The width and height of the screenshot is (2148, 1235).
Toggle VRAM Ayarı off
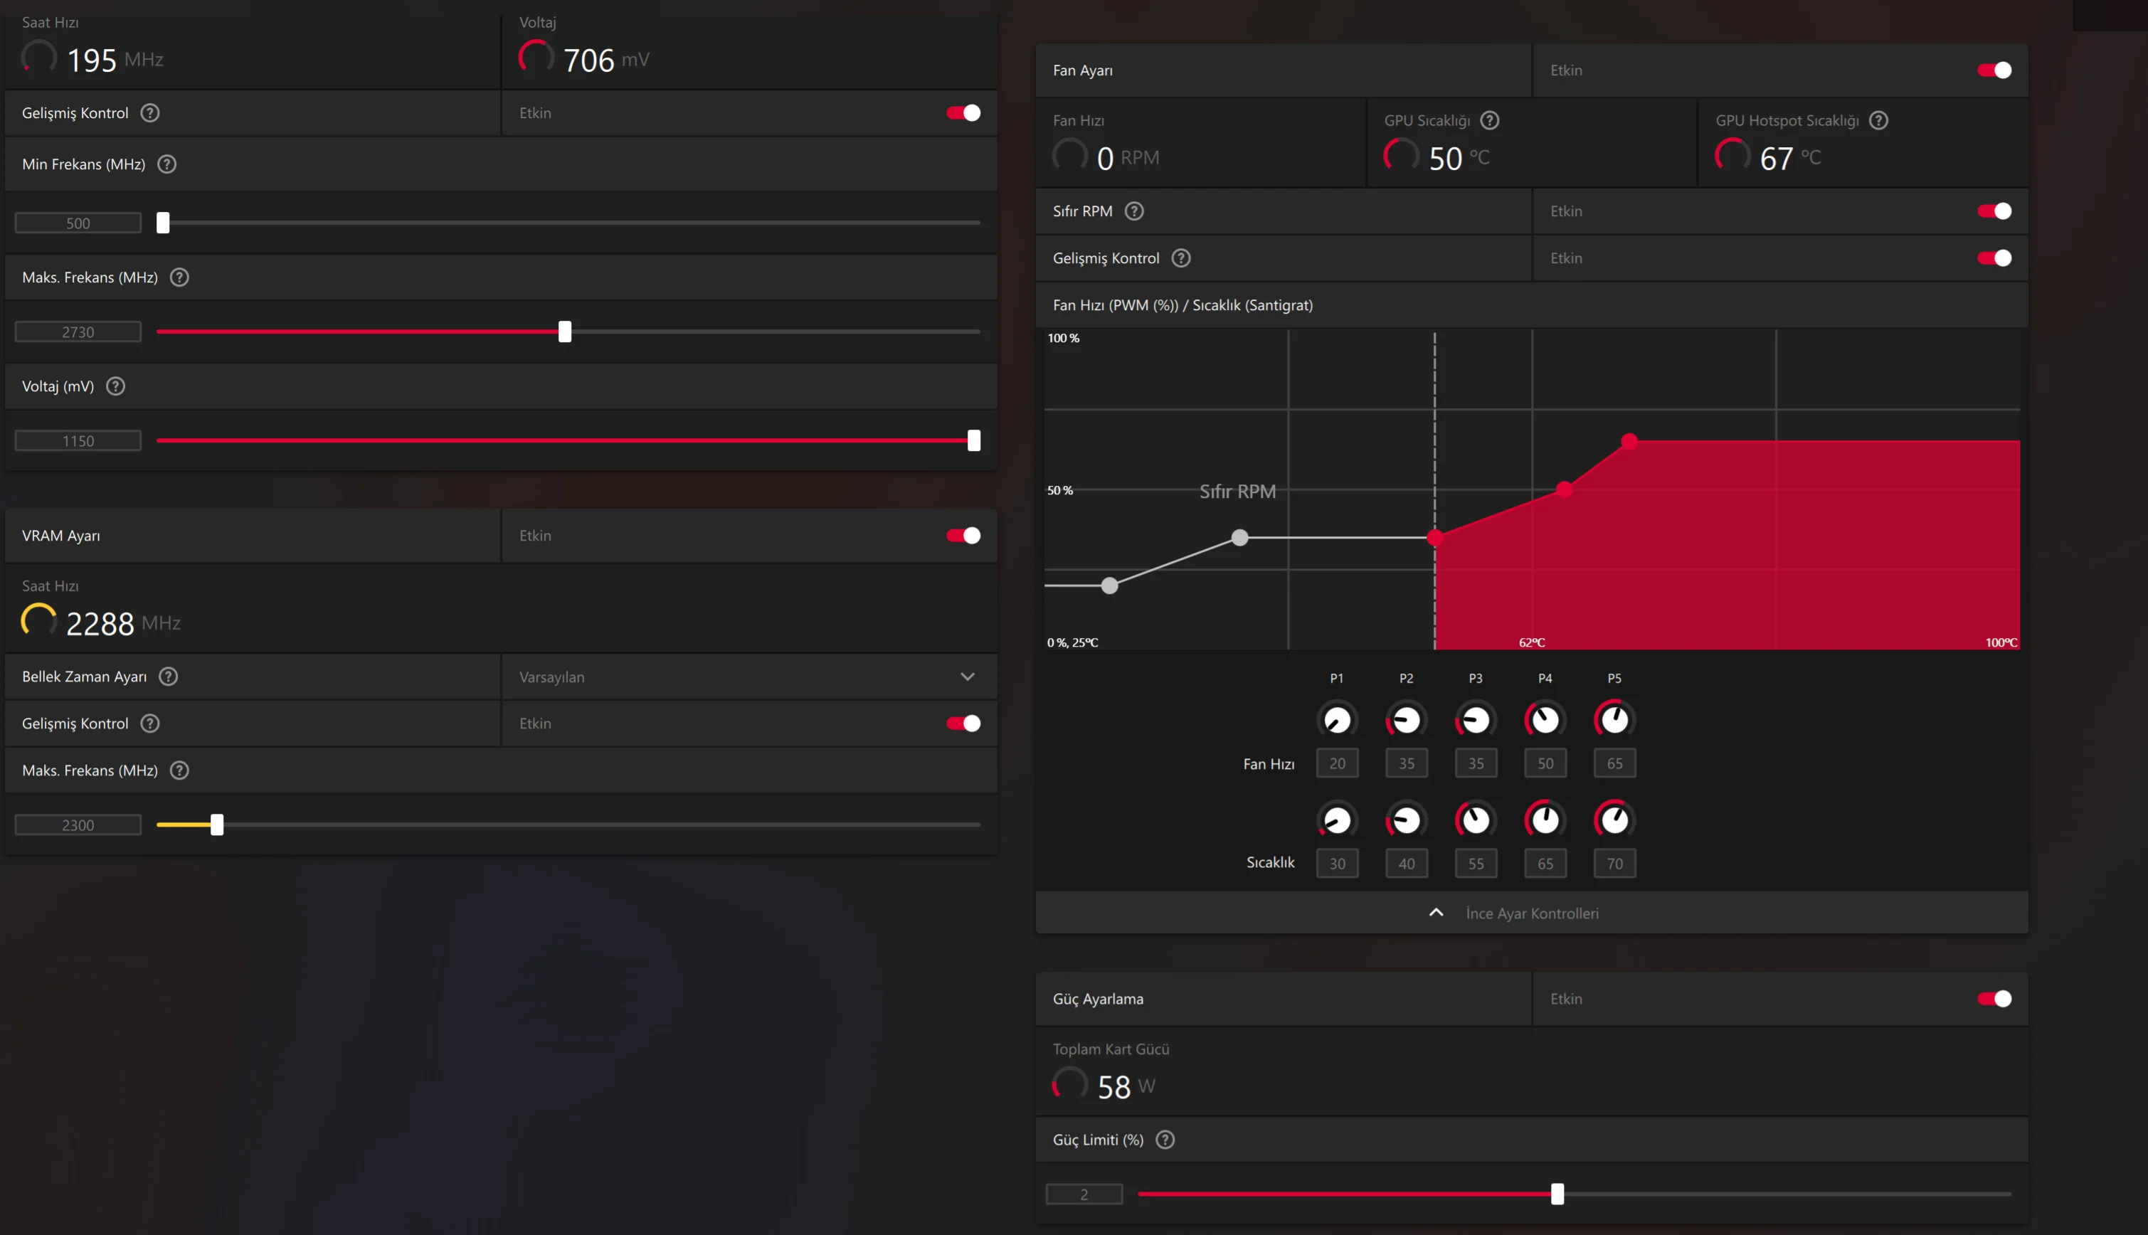pos(963,536)
